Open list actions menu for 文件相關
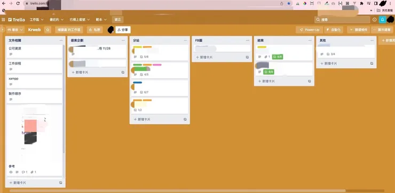Screen dimensions: 395x193 pos(61,41)
